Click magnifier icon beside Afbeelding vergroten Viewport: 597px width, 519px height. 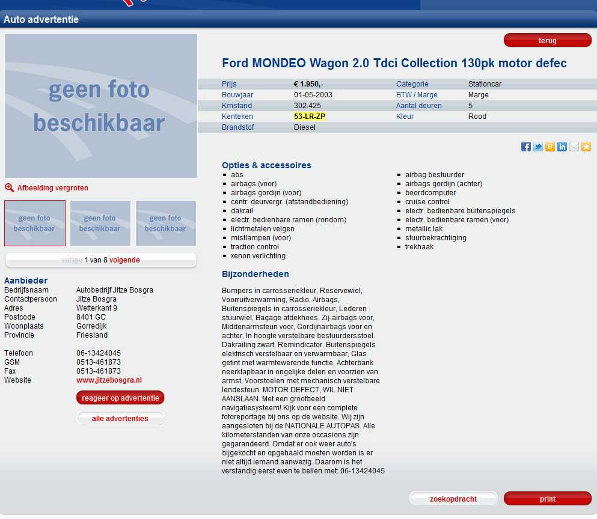click(x=9, y=187)
